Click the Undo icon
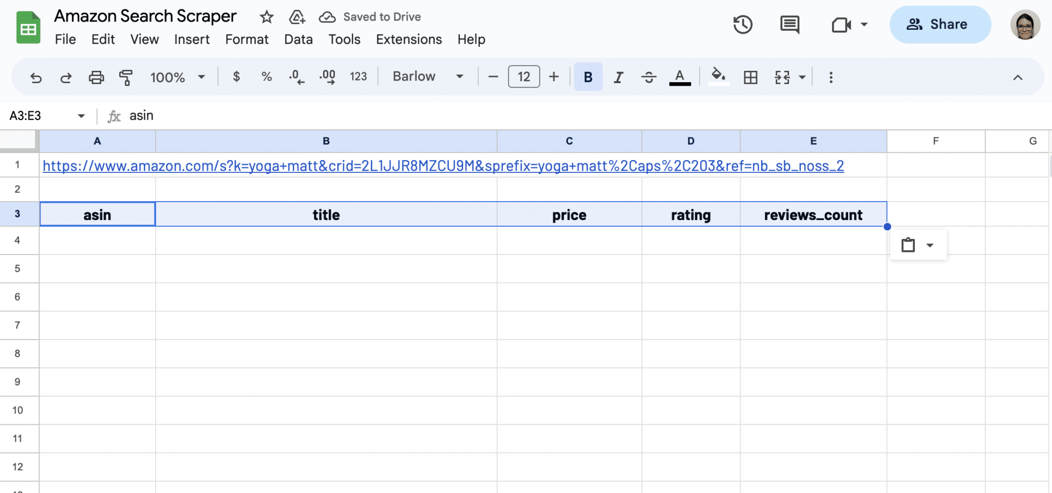Screen dimensions: 1052x493 pos(35,77)
